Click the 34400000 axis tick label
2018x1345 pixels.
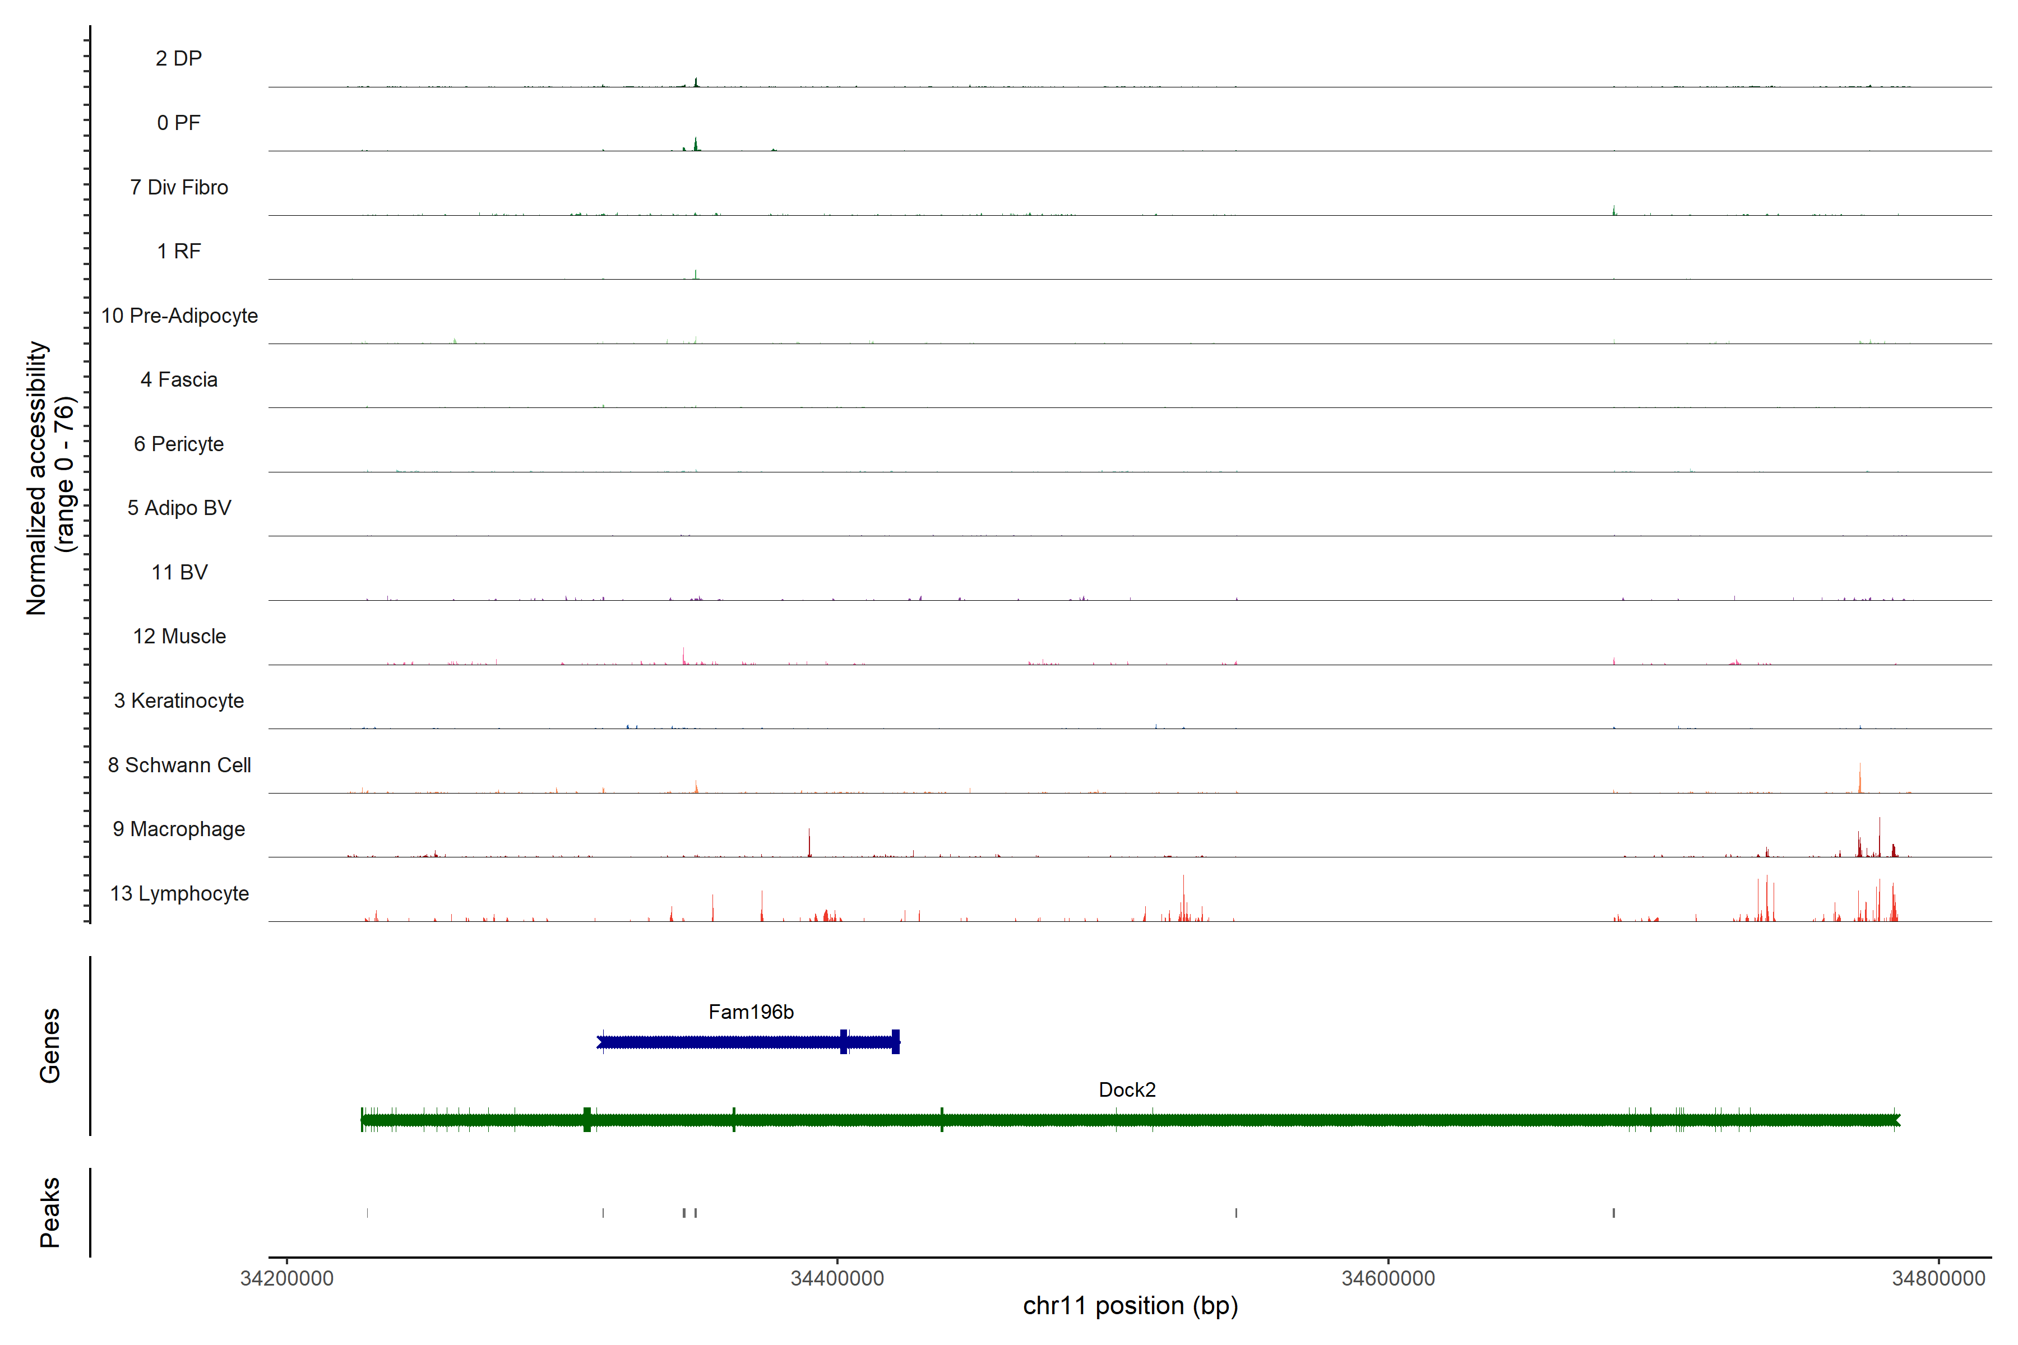pyautogui.click(x=836, y=1278)
